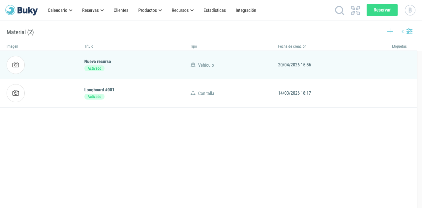Screen dimensions: 422x208
Task: Open the Longboard #001 resource
Action: (x=99, y=90)
